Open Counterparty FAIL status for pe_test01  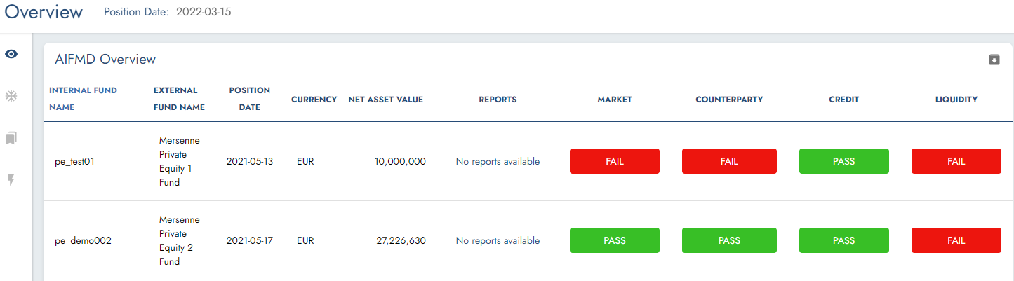pyautogui.click(x=729, y=161)
